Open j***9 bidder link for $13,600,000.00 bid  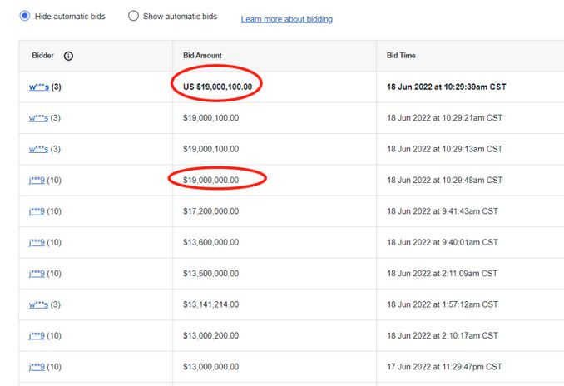click(x=37, y=242)
